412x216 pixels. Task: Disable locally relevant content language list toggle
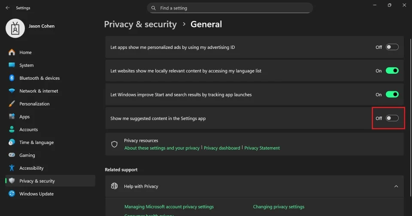pos(392,71)
